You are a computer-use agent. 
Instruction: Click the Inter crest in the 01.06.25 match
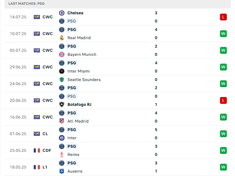coord(62,138)
